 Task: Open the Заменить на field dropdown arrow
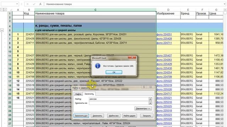tap(150, 103)
